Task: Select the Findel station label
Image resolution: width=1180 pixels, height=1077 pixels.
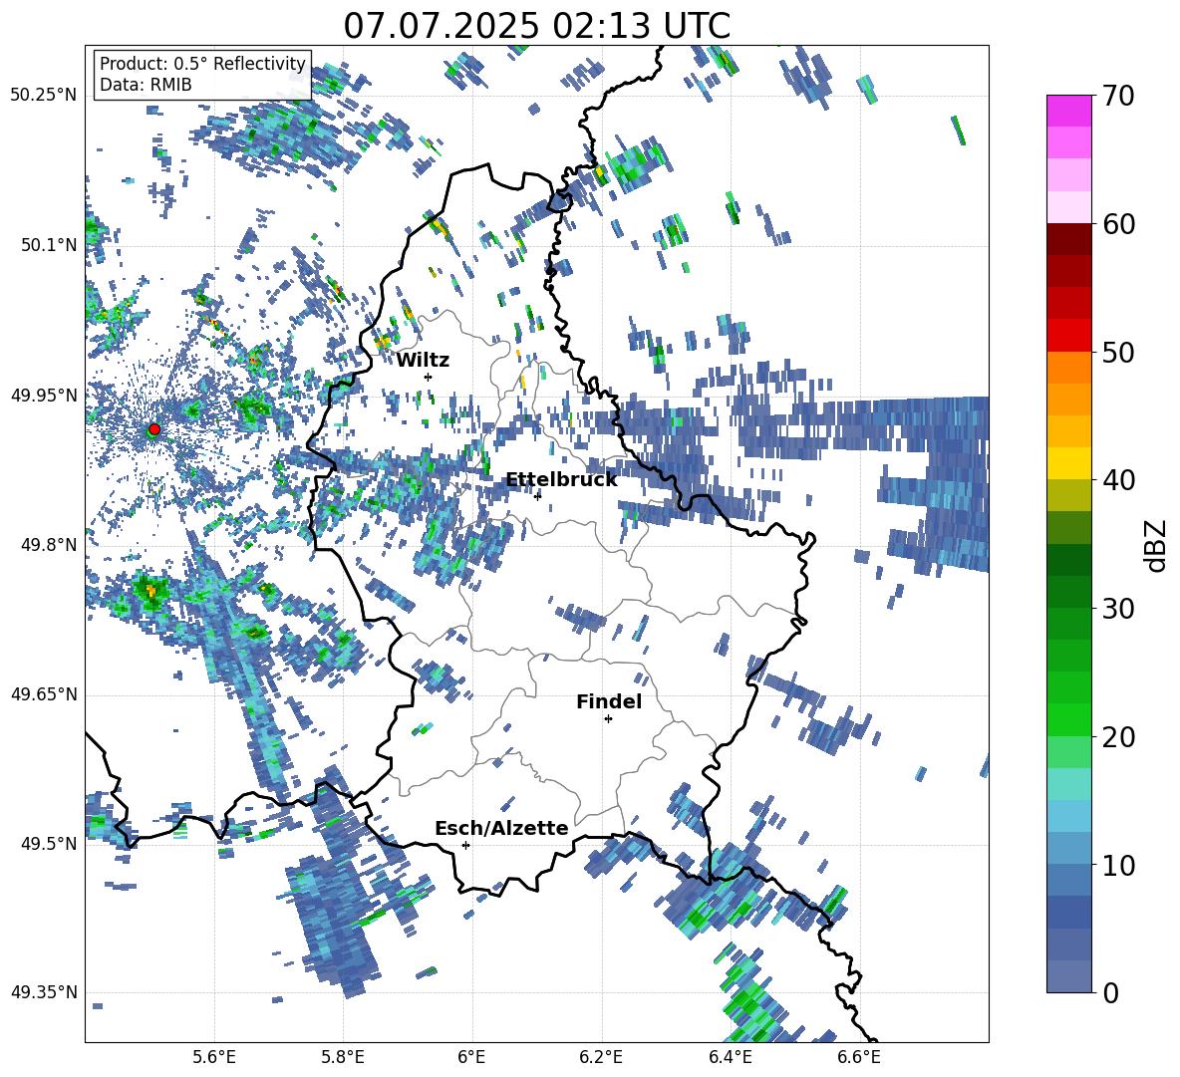Action: coord(609,701)
